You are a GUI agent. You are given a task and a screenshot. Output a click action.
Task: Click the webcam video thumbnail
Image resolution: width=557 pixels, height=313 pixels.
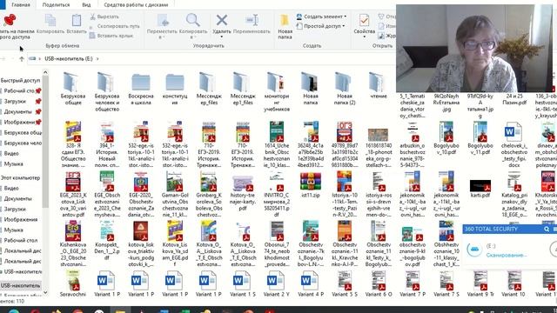point(474,49)
